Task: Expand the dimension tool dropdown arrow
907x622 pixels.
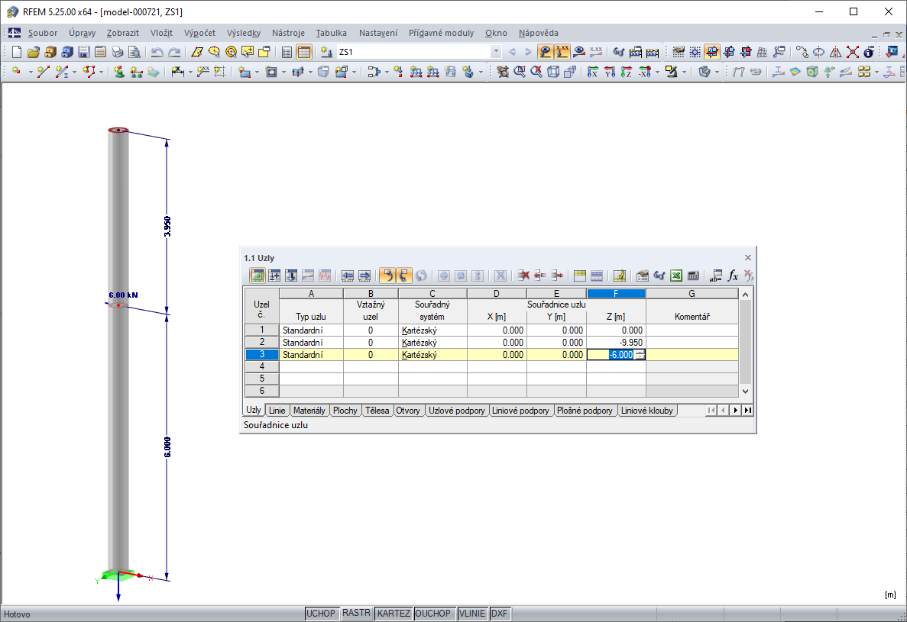Action: click(189, 73)
